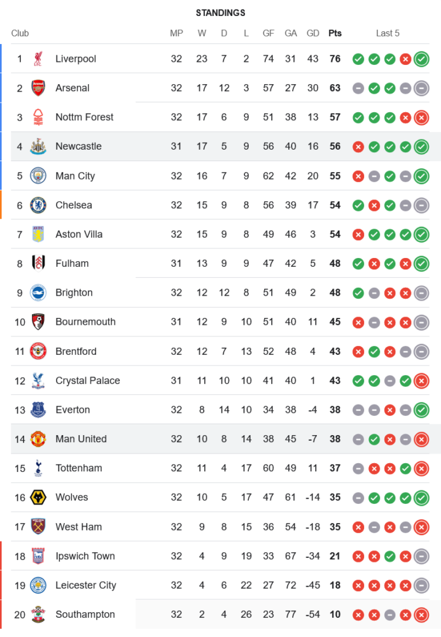Open the Leicester City team link
The width and height of the screenshot is (441, 637).
[86, 585]
